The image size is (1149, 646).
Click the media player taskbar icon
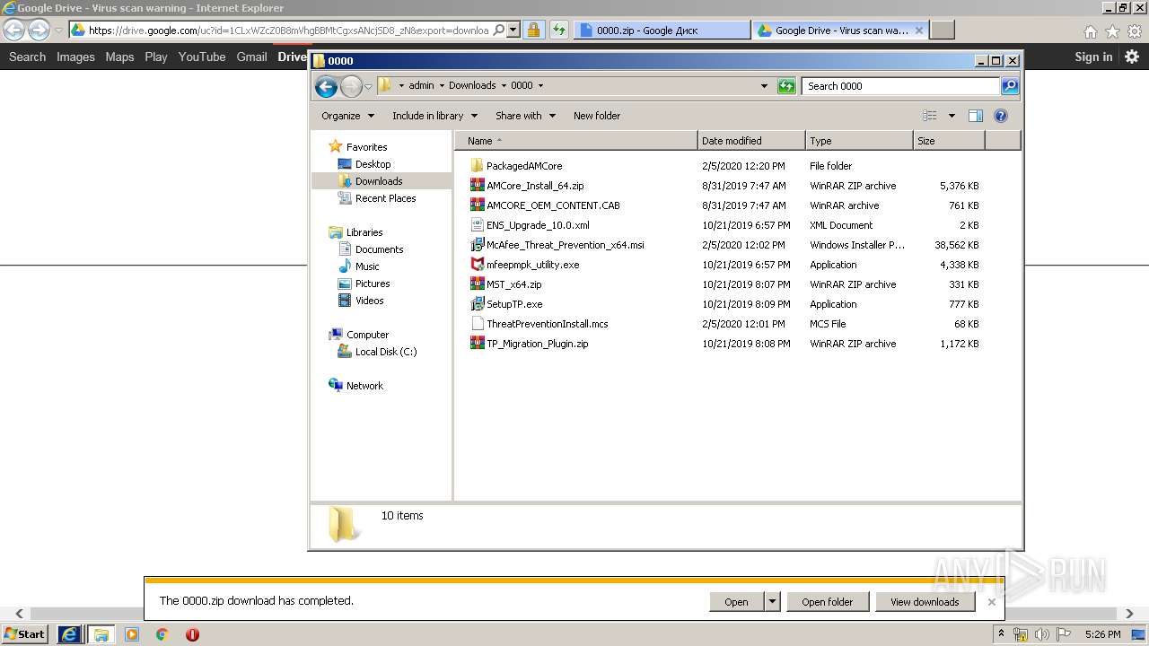[x=132, y=634]
